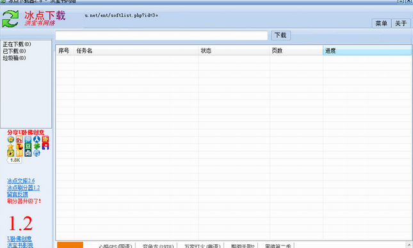Viewport: 413px width, 248px height.
Task: Open the 留言反馈 feedback link
Action: click(17, 194)
